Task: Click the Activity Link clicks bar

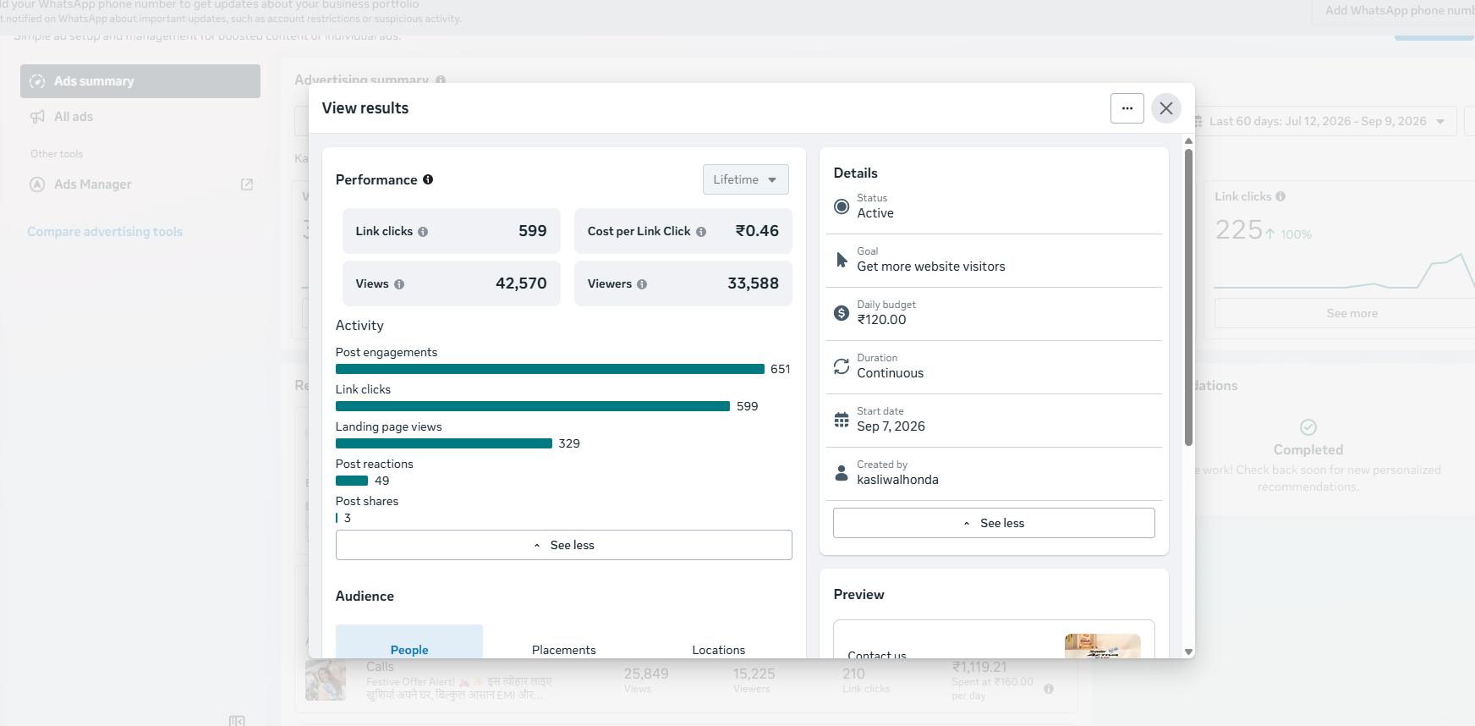Action: coord(533,406)
